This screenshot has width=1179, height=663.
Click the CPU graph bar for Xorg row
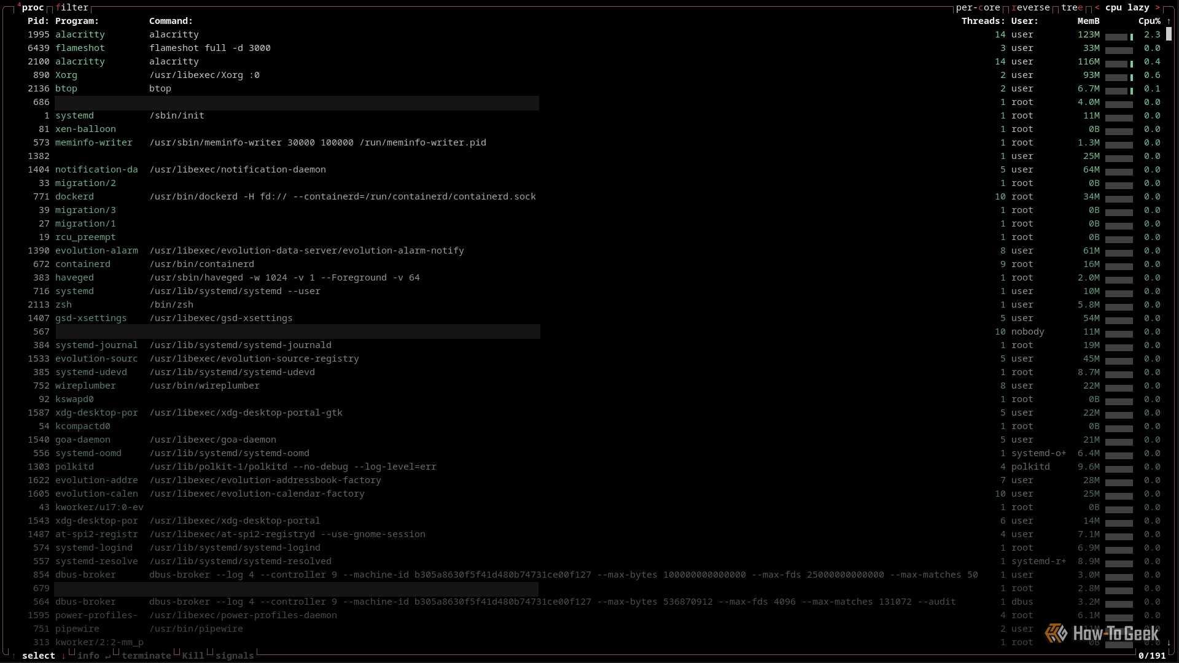tap(1119, 77)
